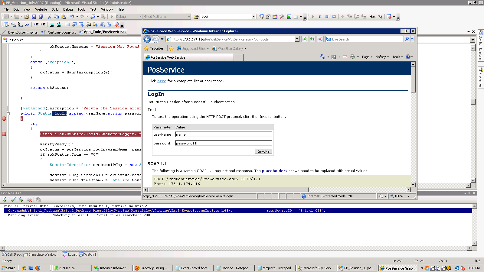Switch to the CustomerLogger.cs tab
This screenshot has width=484, height=272.
[61, 32]
